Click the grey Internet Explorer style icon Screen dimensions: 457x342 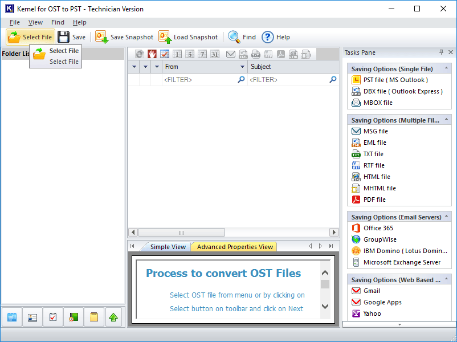click(139, 54)
